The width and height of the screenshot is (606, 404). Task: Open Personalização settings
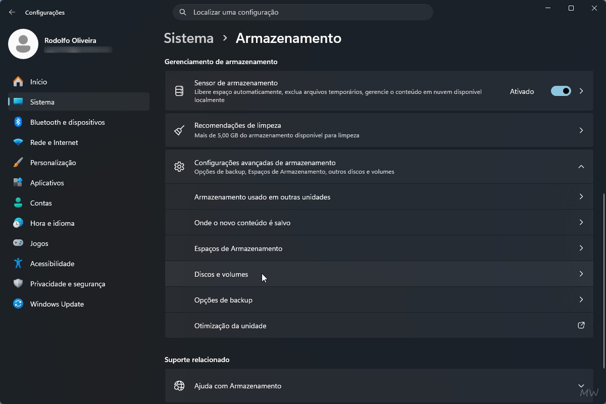[79, 163]
